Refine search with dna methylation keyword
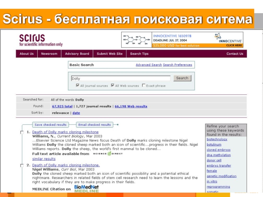The height and width of the screenshot is (197, 263). coord(219,155)
